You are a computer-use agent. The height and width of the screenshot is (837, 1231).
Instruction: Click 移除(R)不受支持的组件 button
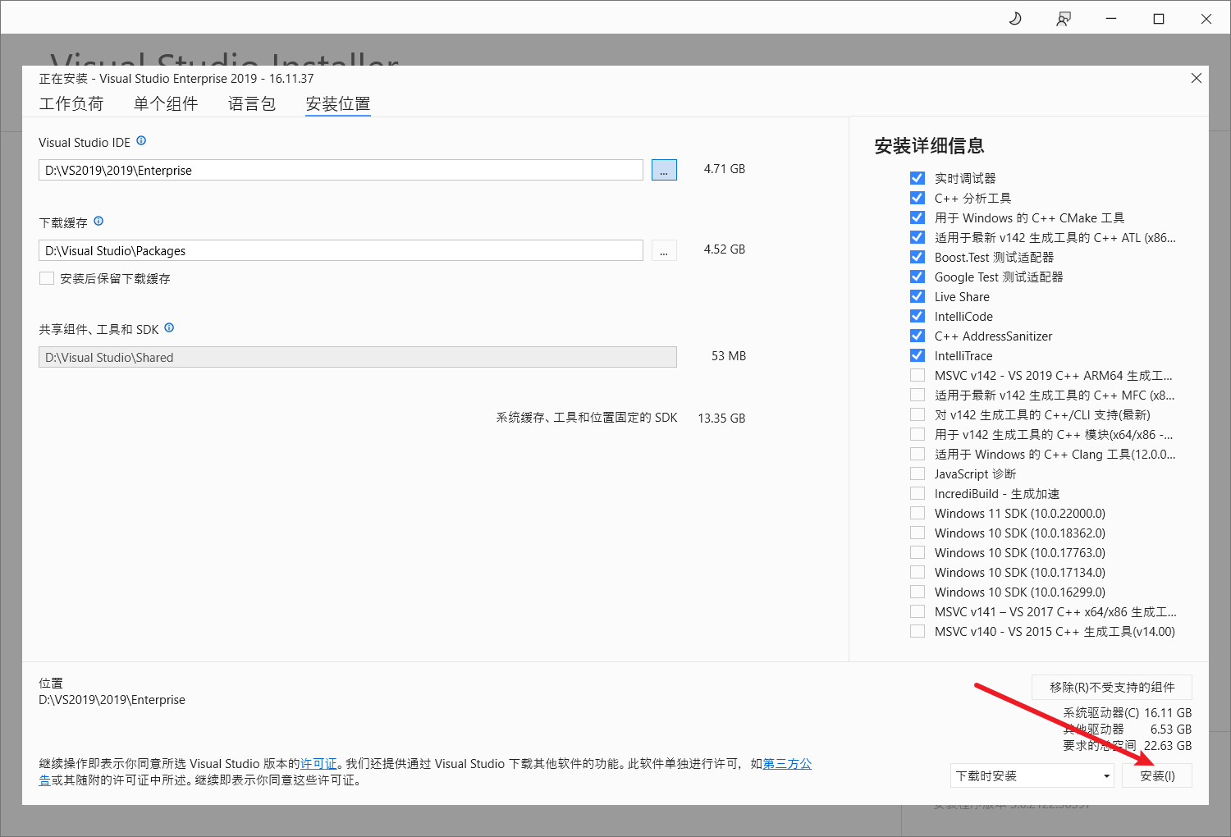click(1112, 687)
